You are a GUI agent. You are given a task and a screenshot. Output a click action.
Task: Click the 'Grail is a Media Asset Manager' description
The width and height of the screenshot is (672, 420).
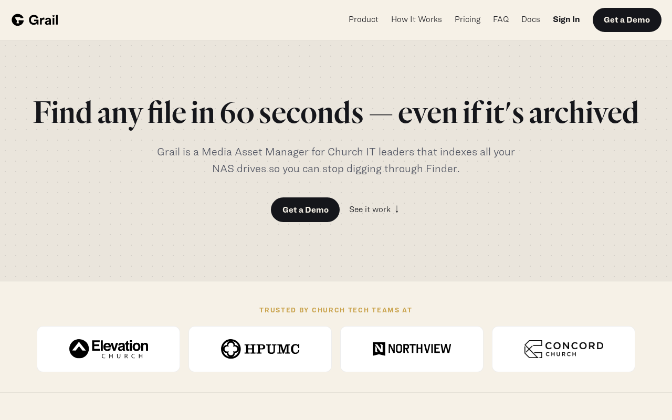[336, 160]
